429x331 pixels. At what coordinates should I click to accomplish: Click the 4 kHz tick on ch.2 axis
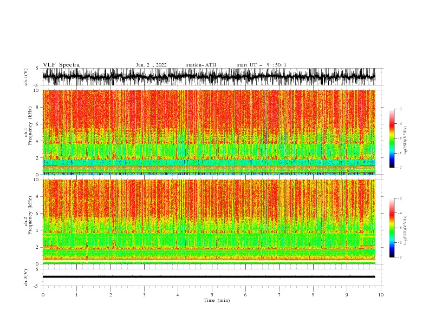point(37,230)
